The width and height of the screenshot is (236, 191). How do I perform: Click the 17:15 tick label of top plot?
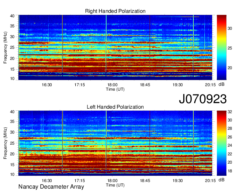pyautogui.click(x=79, y=85)
